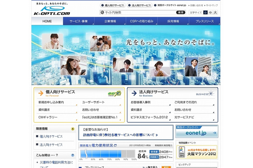
Task: Open the プレスリリース navigation tab
Action: (205, 21)
